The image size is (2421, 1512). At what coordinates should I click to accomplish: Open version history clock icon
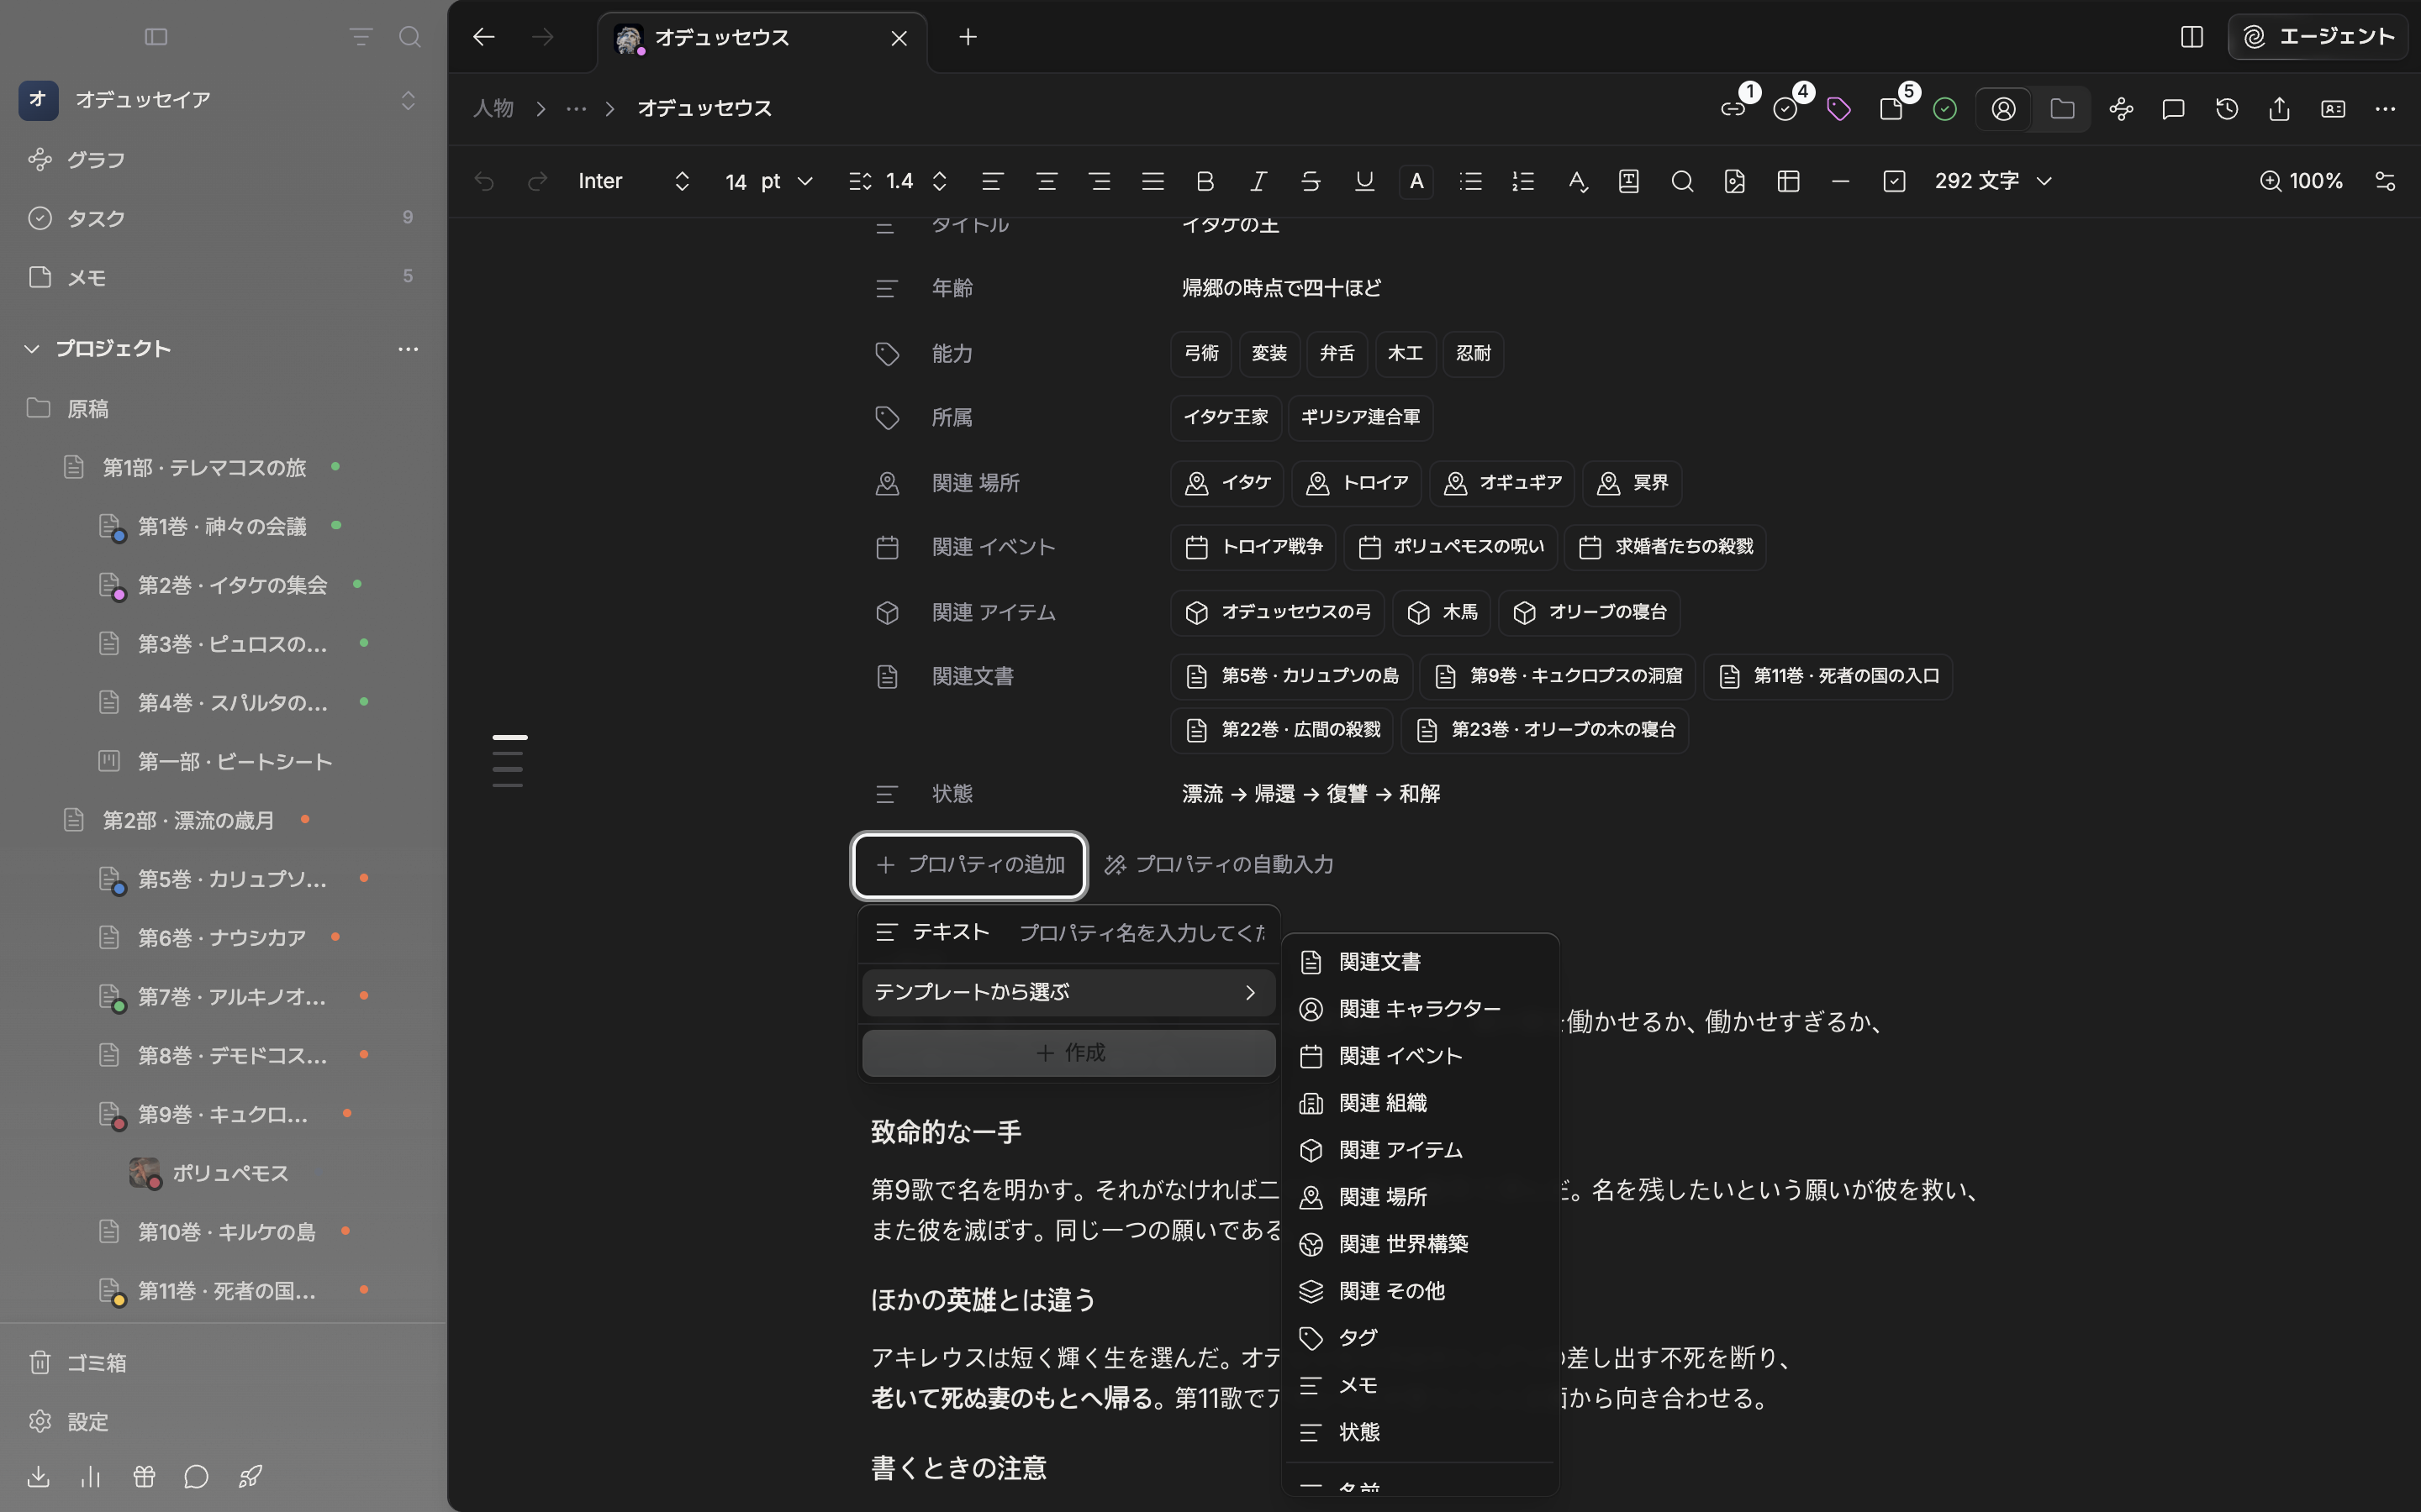[2227, 109]
